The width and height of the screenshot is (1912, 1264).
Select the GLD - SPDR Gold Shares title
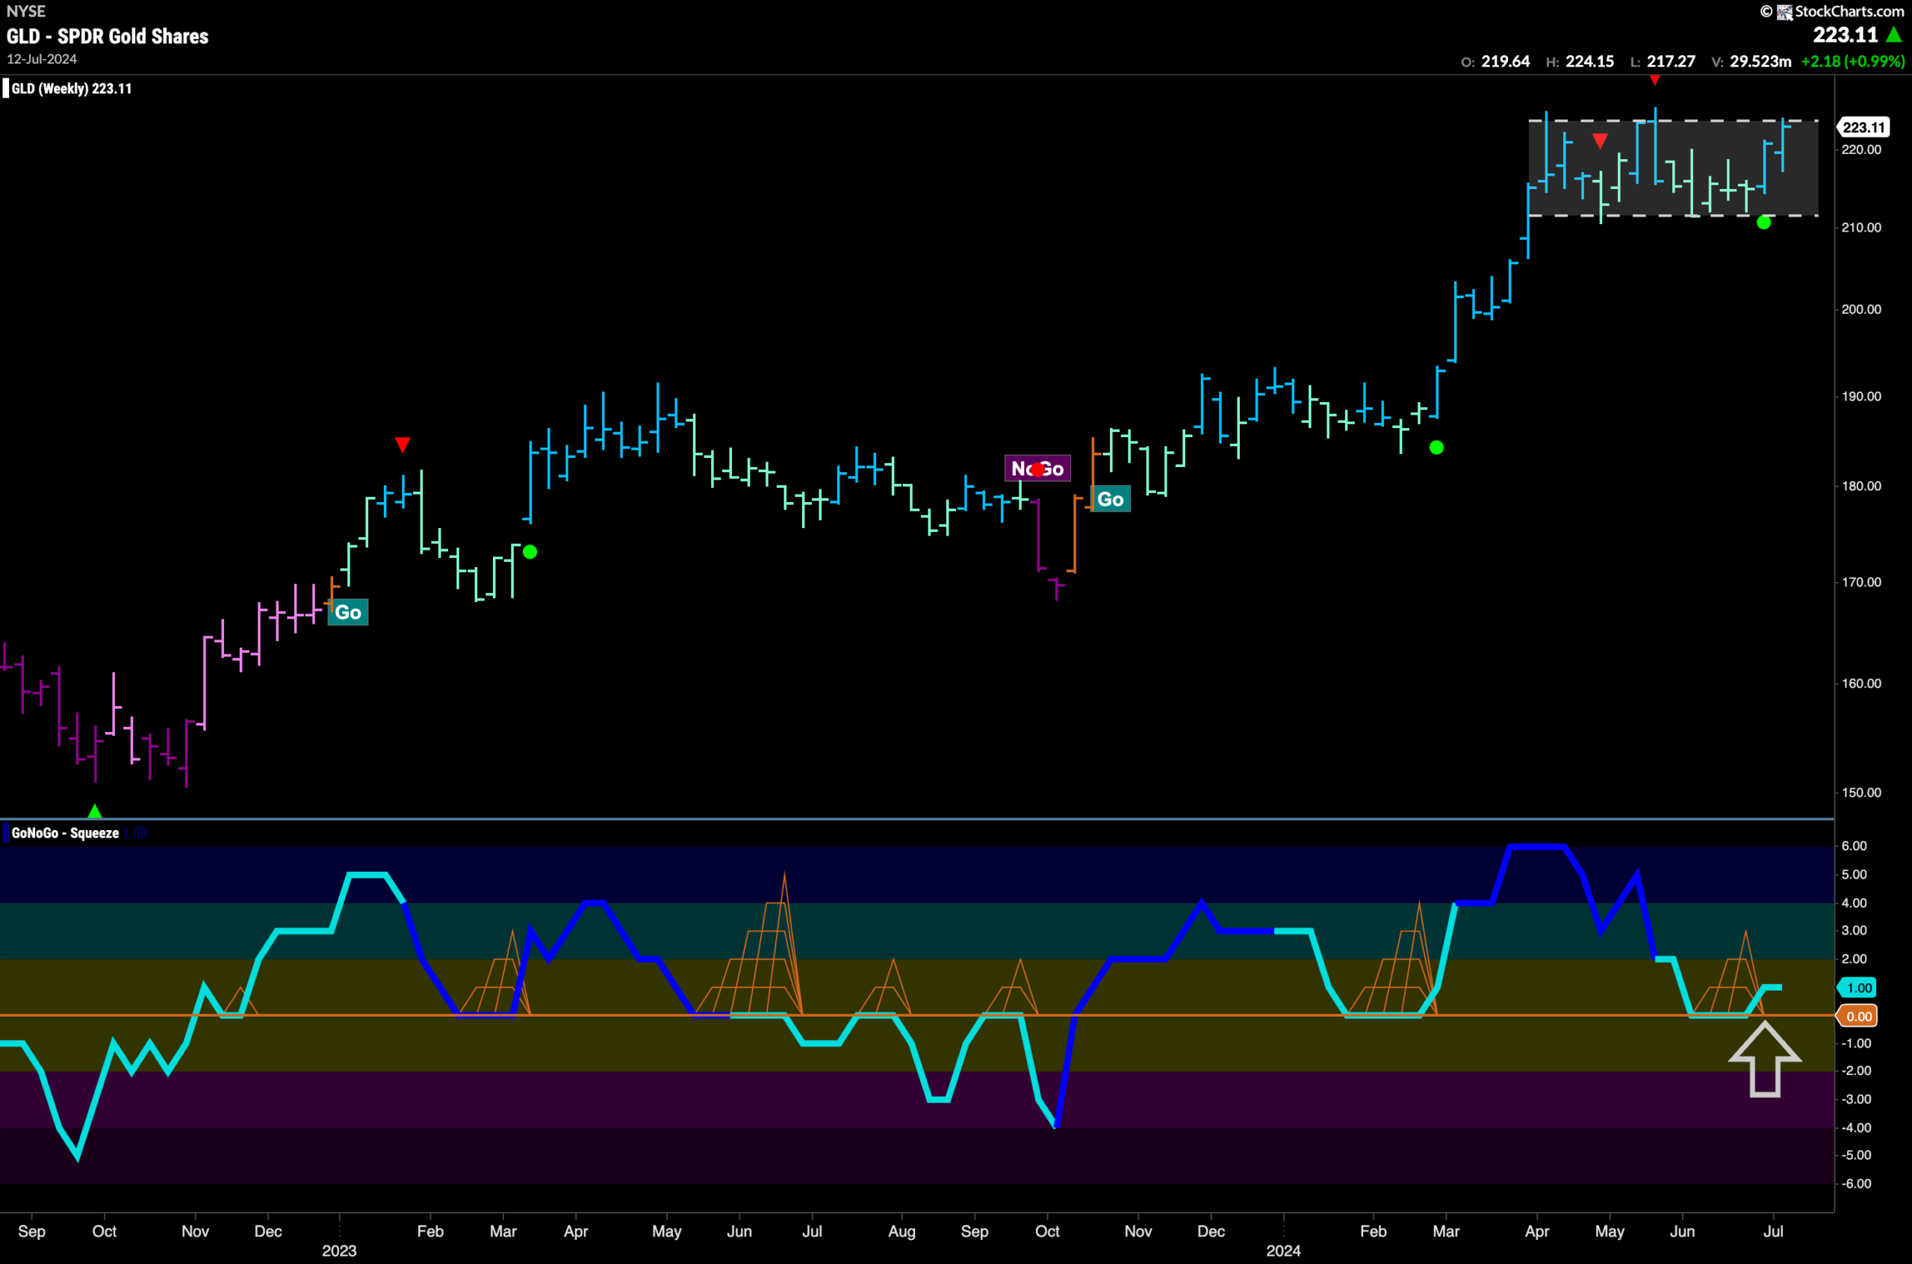pos(107,37)
